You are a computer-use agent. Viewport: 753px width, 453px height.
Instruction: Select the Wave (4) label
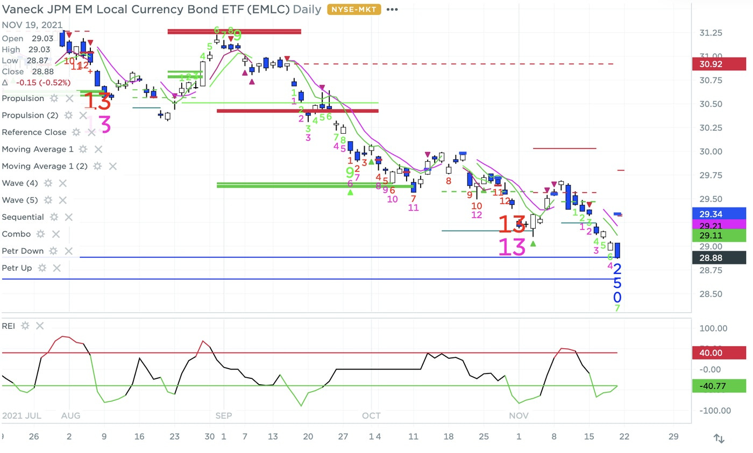20,183
